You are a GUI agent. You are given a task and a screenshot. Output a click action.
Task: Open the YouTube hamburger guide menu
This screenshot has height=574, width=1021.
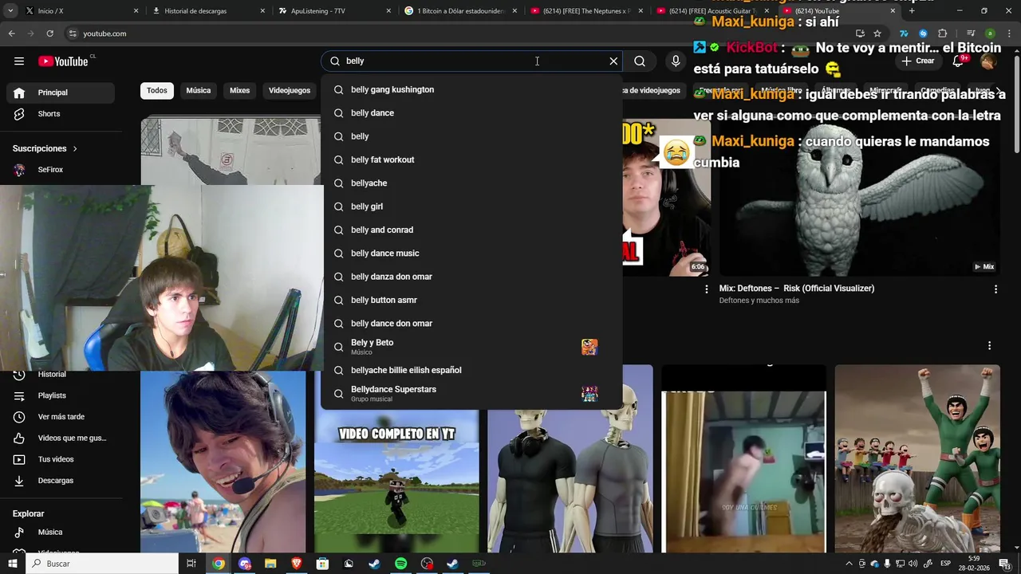point(19,61)
